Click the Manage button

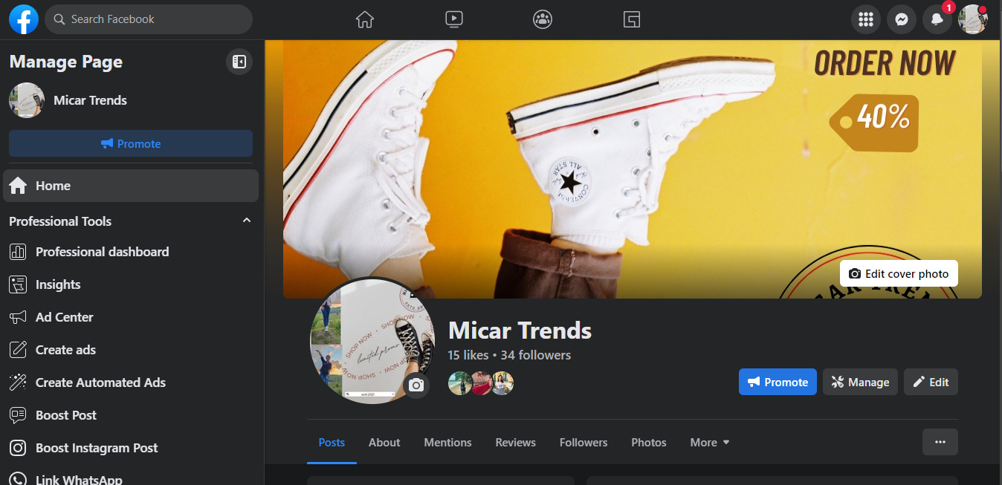click(x=860, y=382)
